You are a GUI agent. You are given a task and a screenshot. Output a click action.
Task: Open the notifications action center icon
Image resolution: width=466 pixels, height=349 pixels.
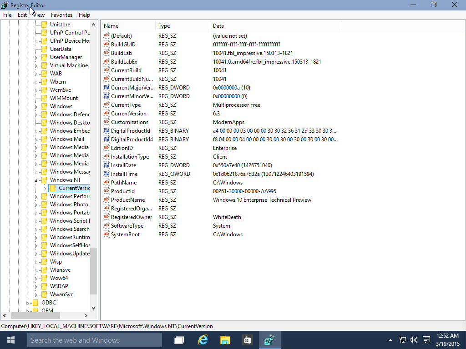pyautogui.click(x=426, y=340)
